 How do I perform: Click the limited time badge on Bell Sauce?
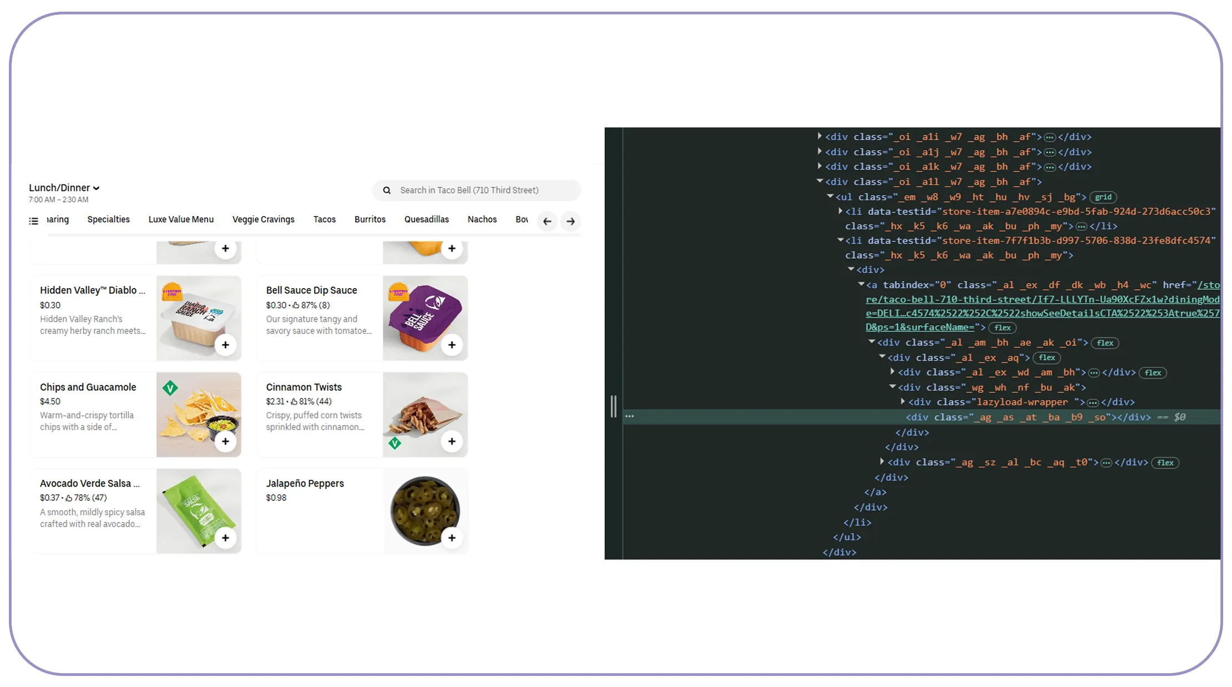(x=398, y=291)
